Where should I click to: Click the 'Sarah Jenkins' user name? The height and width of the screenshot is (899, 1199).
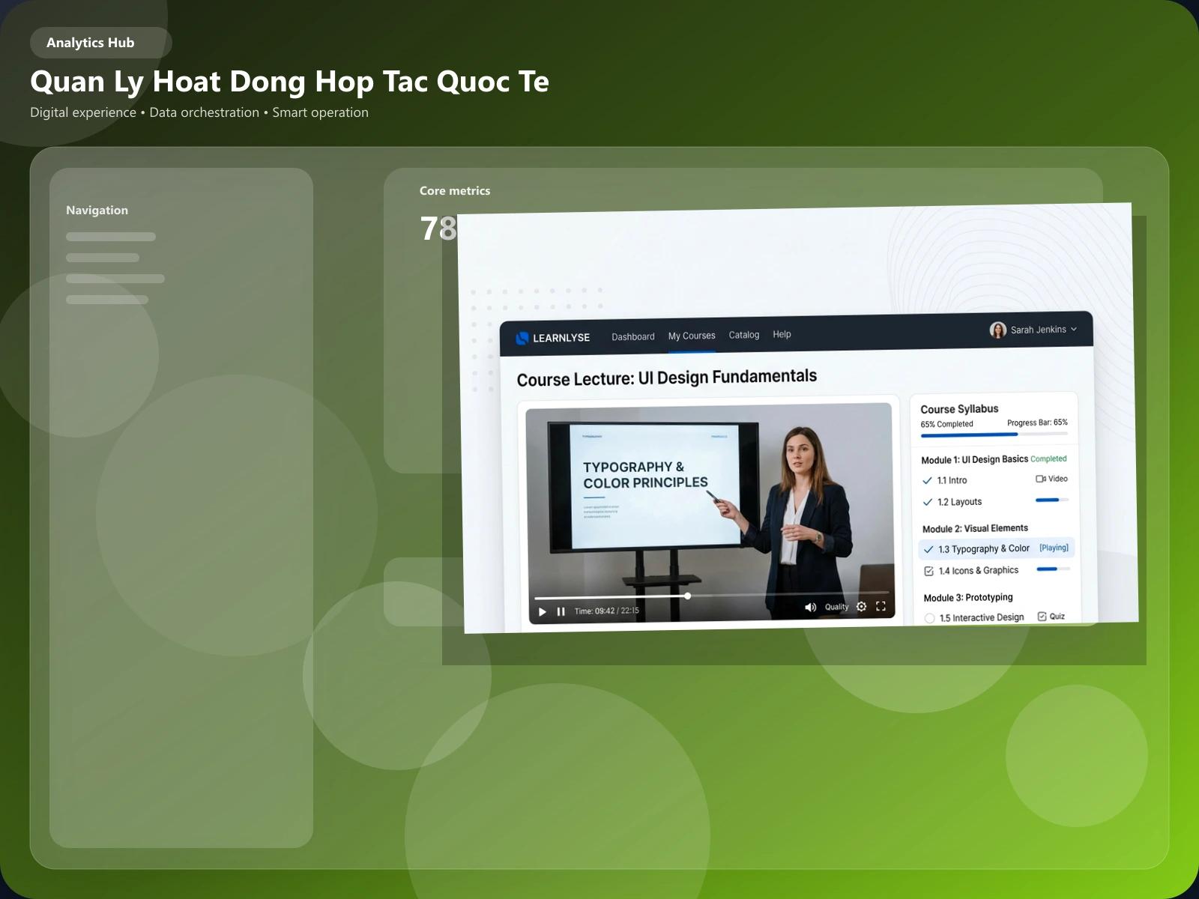point(1038,330)
